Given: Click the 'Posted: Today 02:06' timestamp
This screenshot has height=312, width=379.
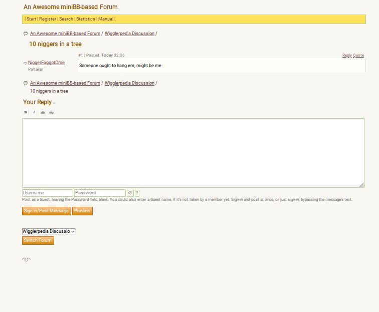Looking at the screenshot, I should coord(105,55).
